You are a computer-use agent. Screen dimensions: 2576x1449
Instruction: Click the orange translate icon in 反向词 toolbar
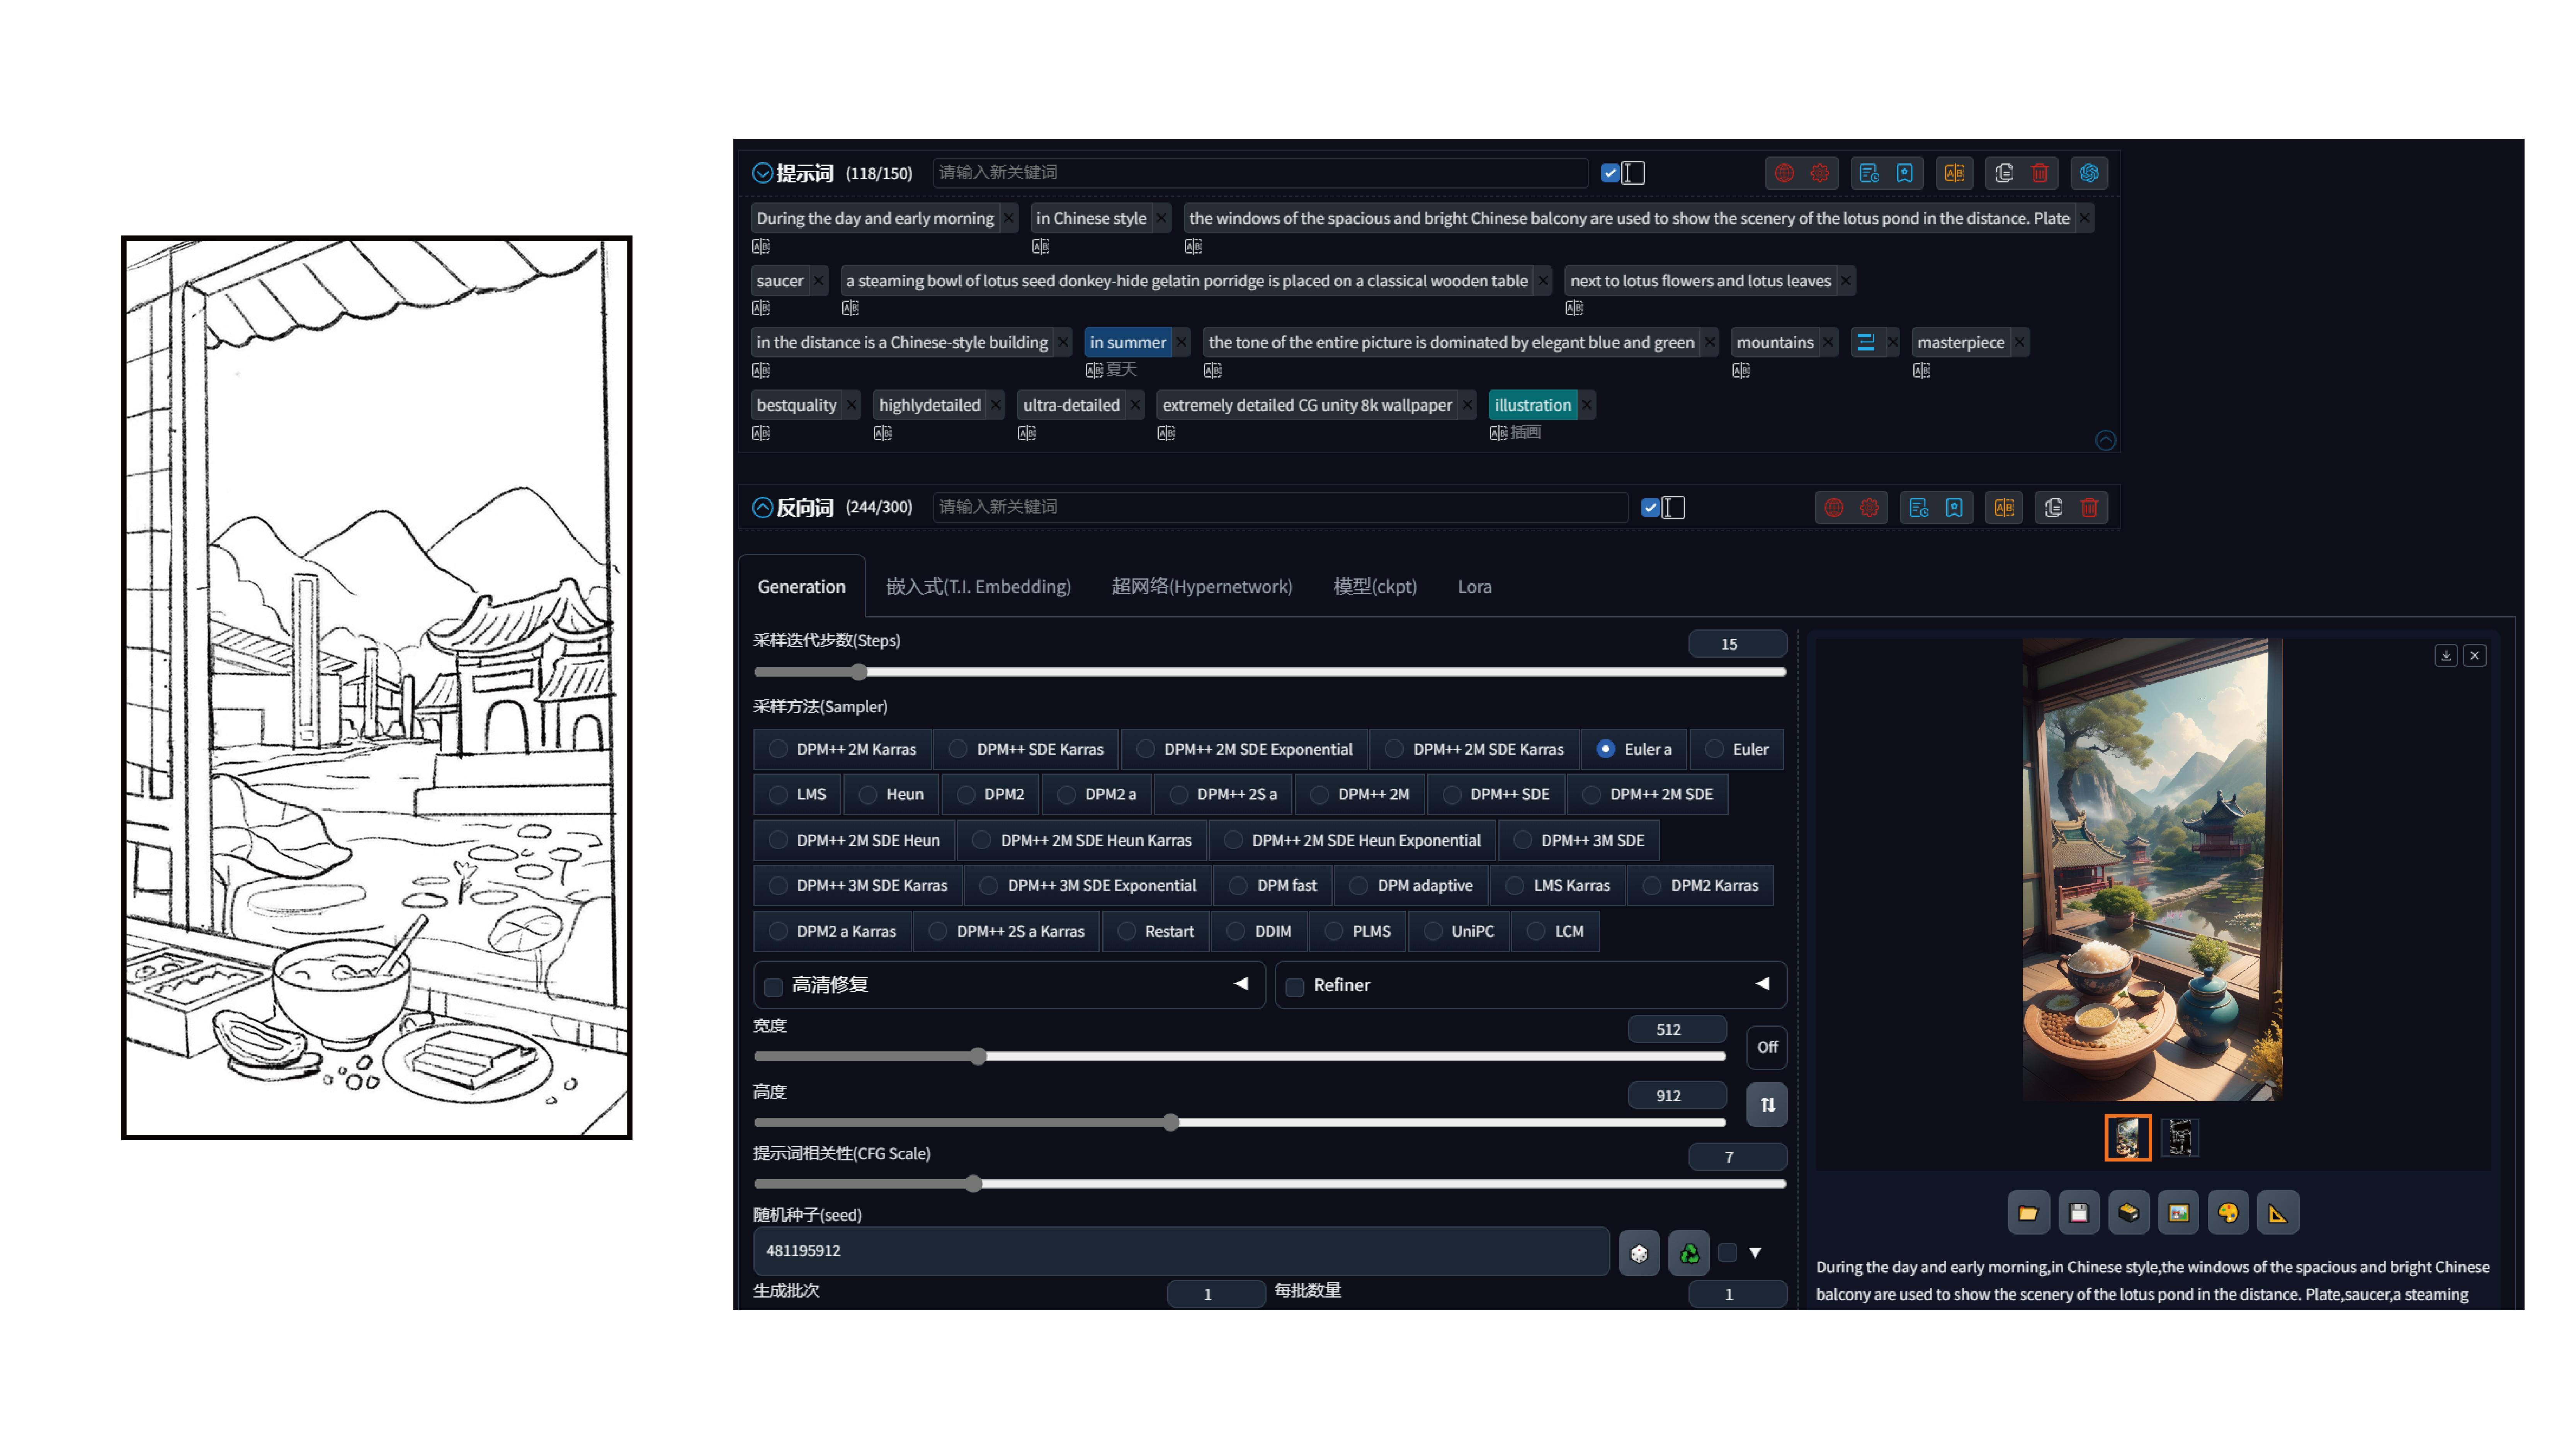tap(2004, 508)
